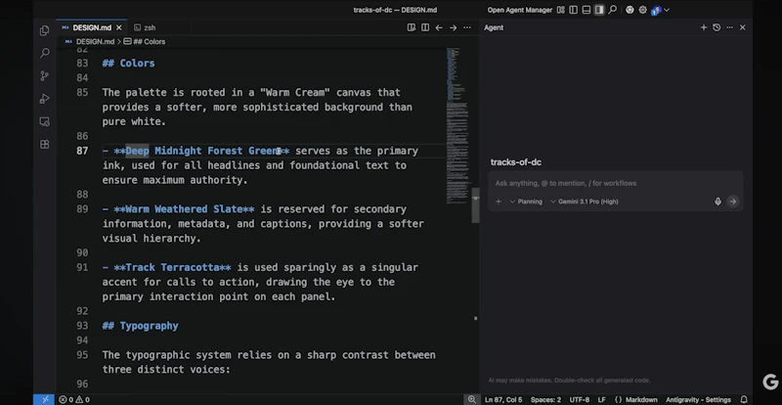Toggle the primary side bar
The image size is (782, 405).
click(x=574, y=10)
